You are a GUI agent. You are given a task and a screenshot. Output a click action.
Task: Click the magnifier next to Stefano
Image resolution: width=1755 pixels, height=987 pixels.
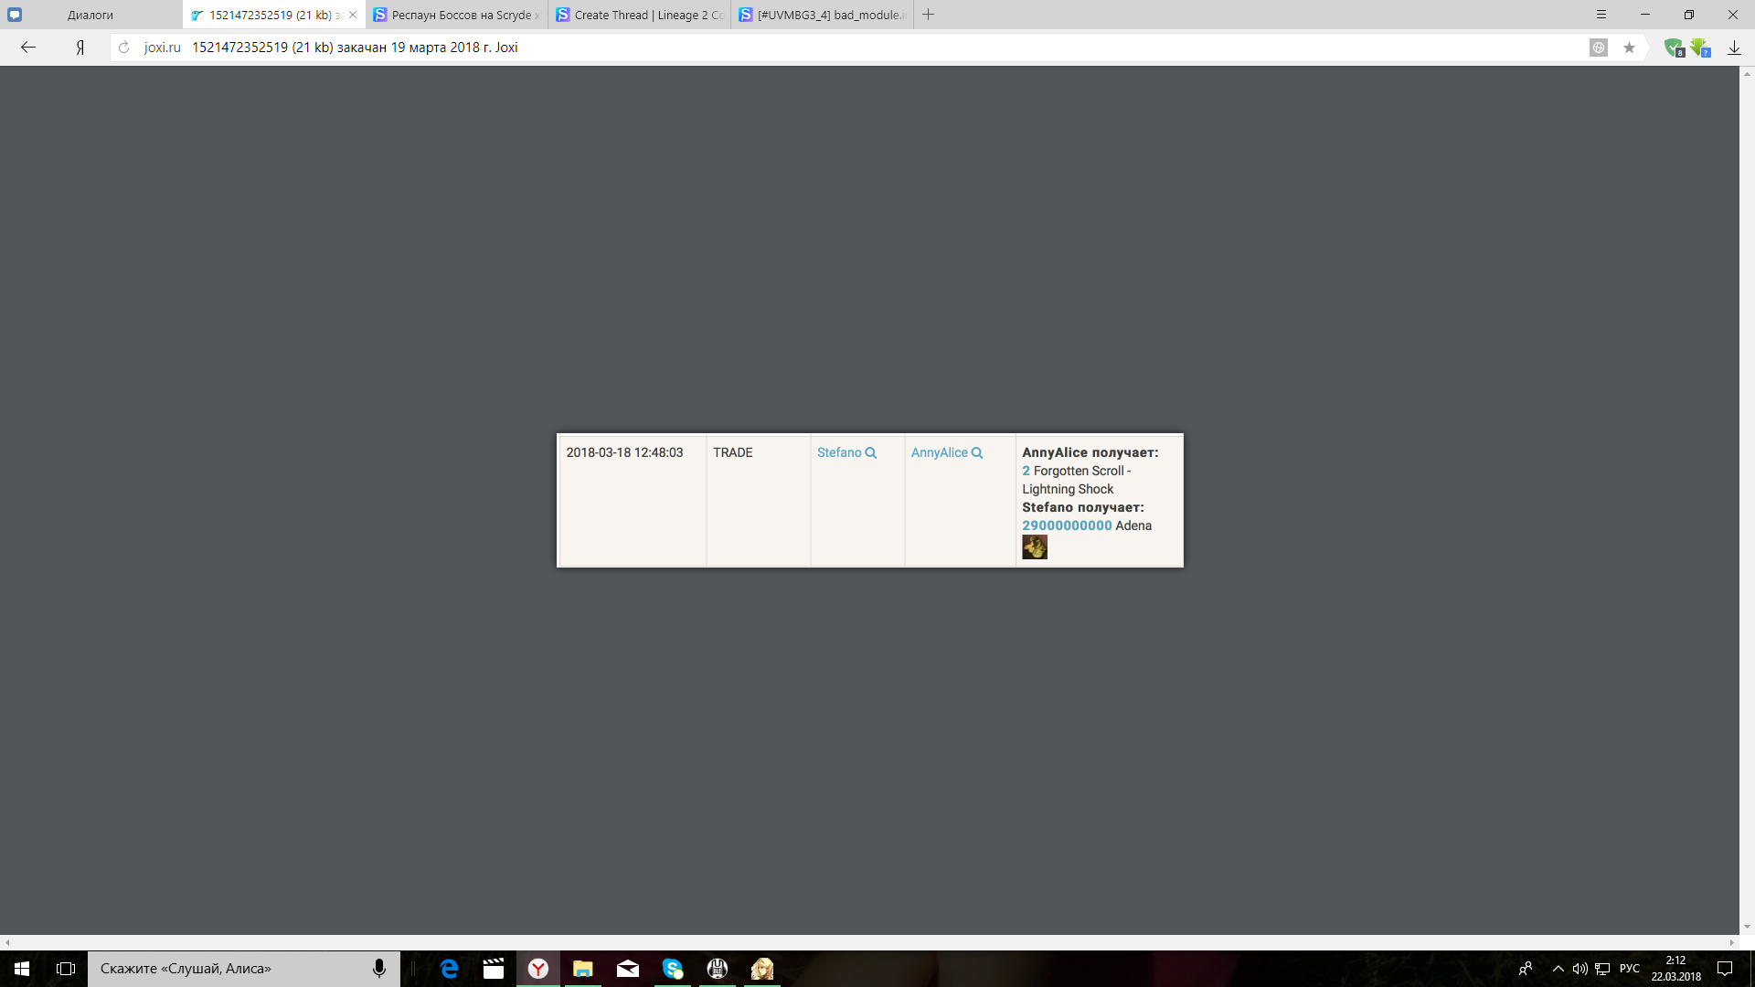[871, 453]
